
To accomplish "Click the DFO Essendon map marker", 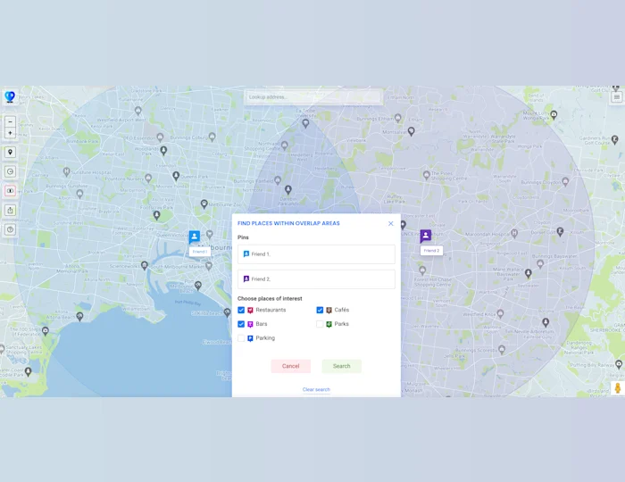I will coord(160,137).
